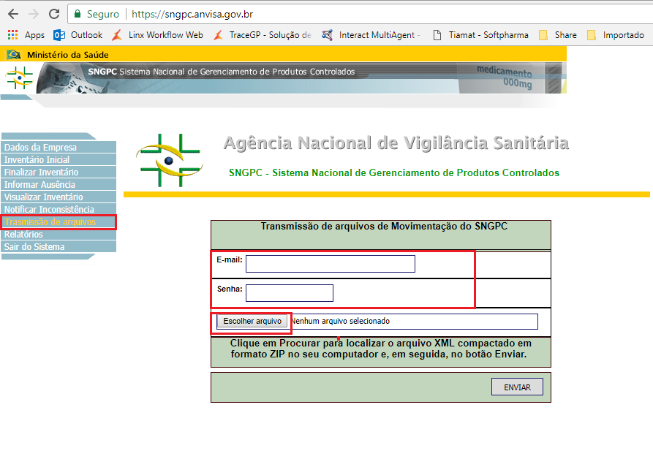Open Interact MultiAgent bookmark
Screen dimensions: 653x459
[371, 35]
